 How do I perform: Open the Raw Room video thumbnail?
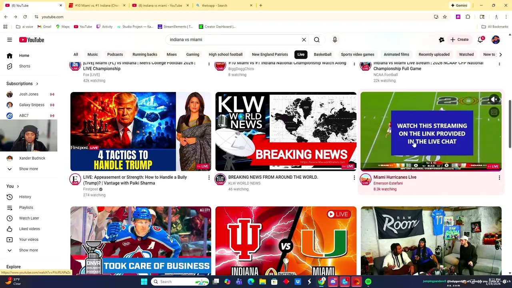tap(431, 241)
